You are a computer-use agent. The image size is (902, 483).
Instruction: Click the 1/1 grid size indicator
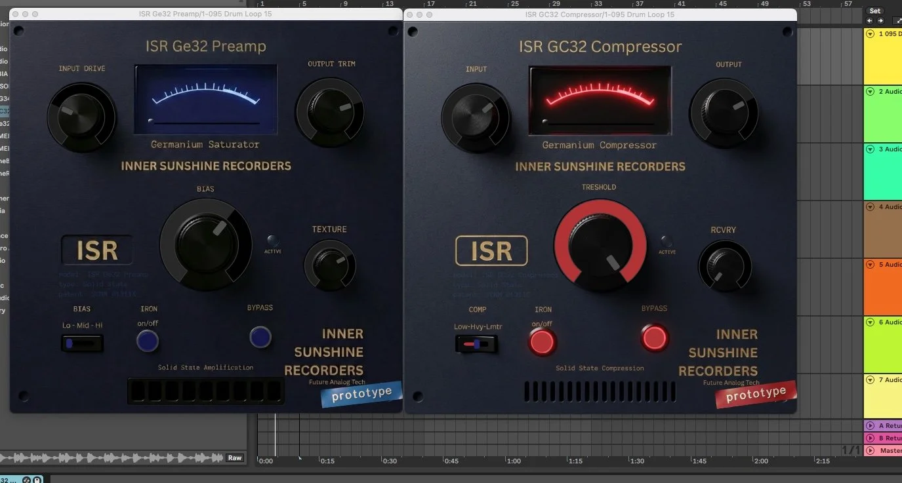click(850, 450)
